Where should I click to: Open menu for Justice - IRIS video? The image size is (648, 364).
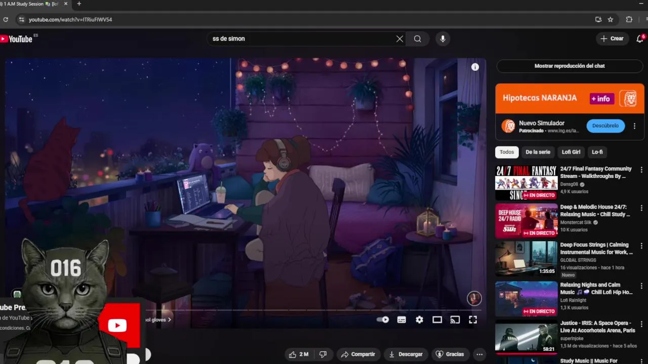click(x=641, y=324)
